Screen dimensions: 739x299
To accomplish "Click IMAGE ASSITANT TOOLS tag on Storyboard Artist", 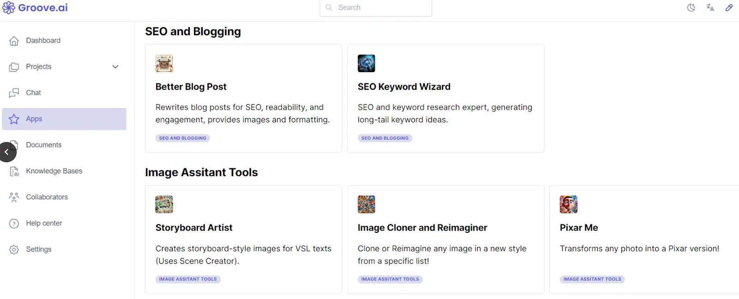I will tap(188, 279).
